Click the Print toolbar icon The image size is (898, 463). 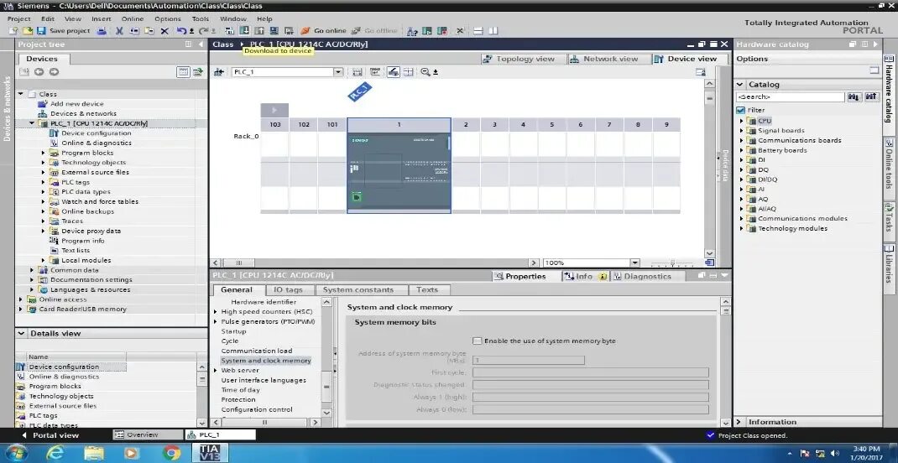102,31
